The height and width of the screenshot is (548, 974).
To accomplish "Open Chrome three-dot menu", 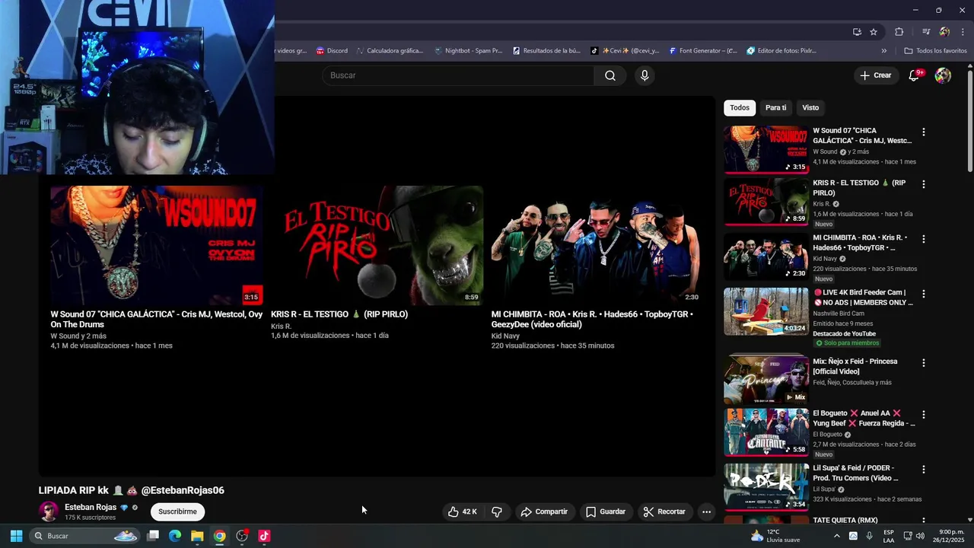I will tap(963, 32).
